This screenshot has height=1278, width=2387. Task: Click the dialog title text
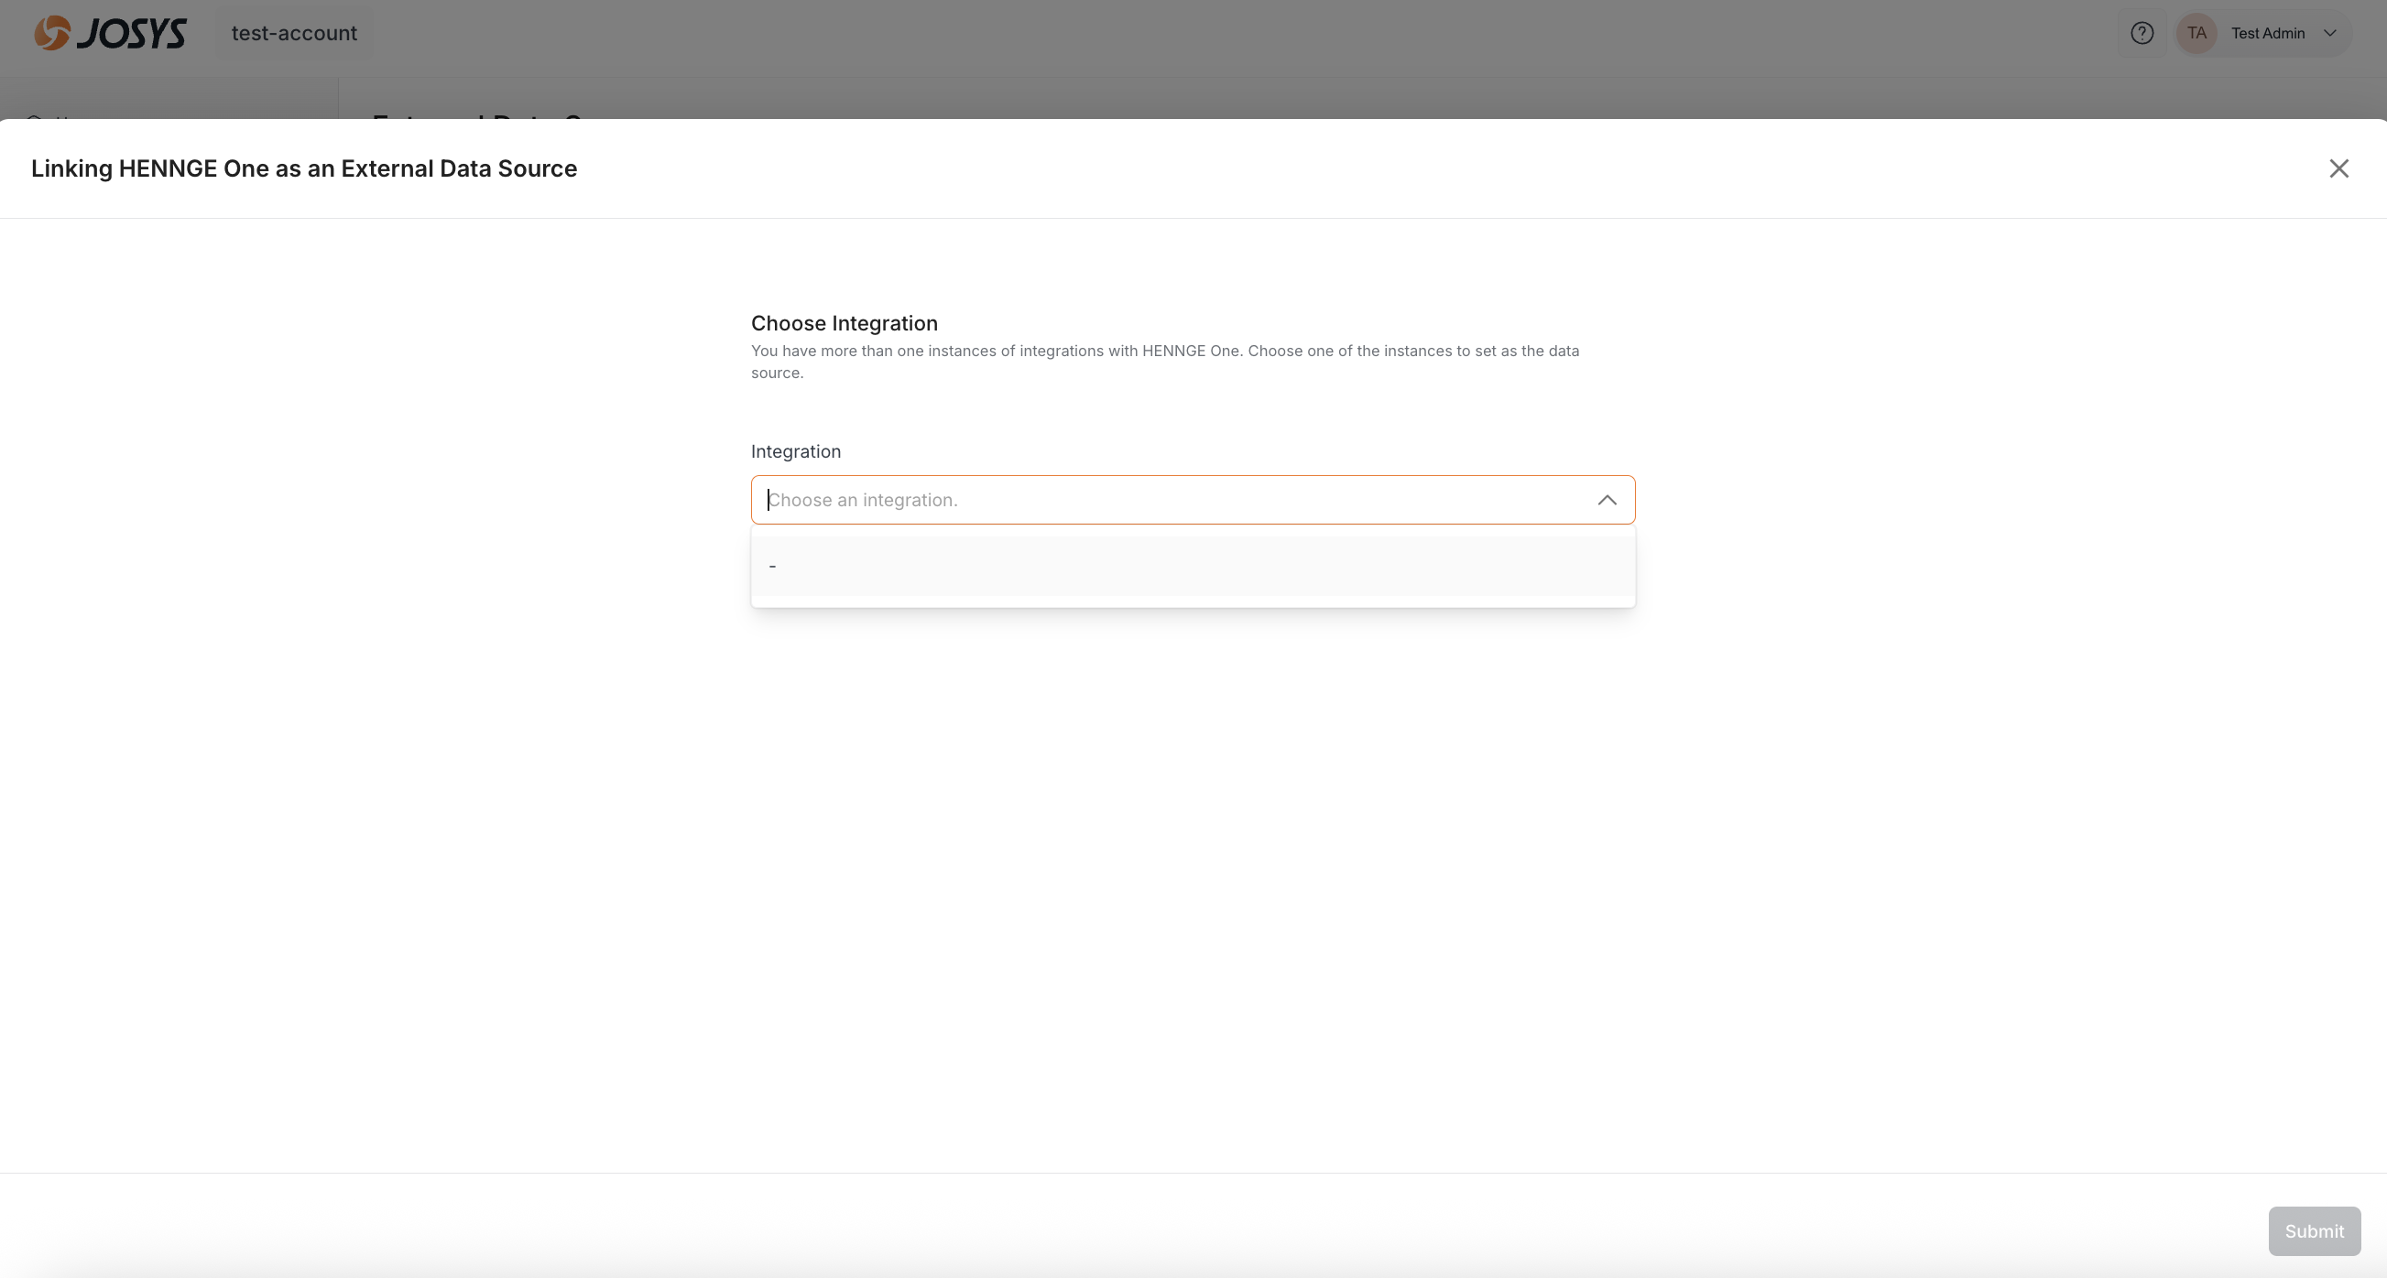(x=304, y=168)
